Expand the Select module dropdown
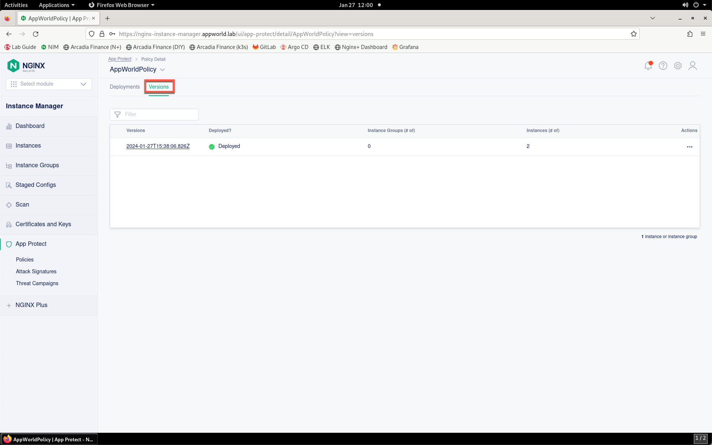 [x=49, y=84]
